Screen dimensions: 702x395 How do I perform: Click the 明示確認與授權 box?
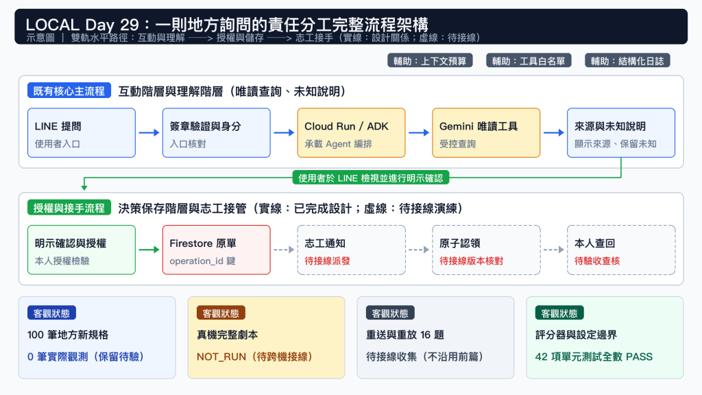(82, 250)
